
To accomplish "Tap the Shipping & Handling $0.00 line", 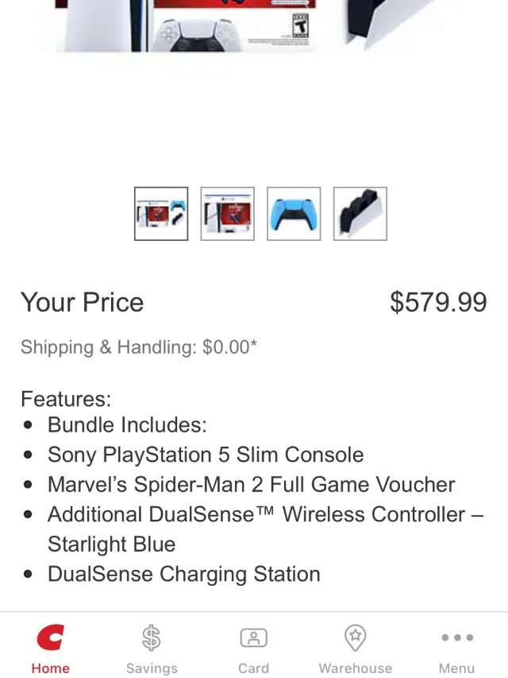I will (x=139, y=347).
